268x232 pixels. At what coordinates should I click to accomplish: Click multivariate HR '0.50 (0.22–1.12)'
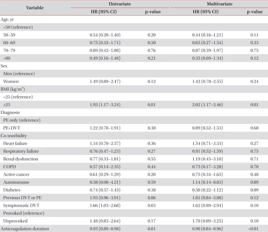(x=208, y=190)
